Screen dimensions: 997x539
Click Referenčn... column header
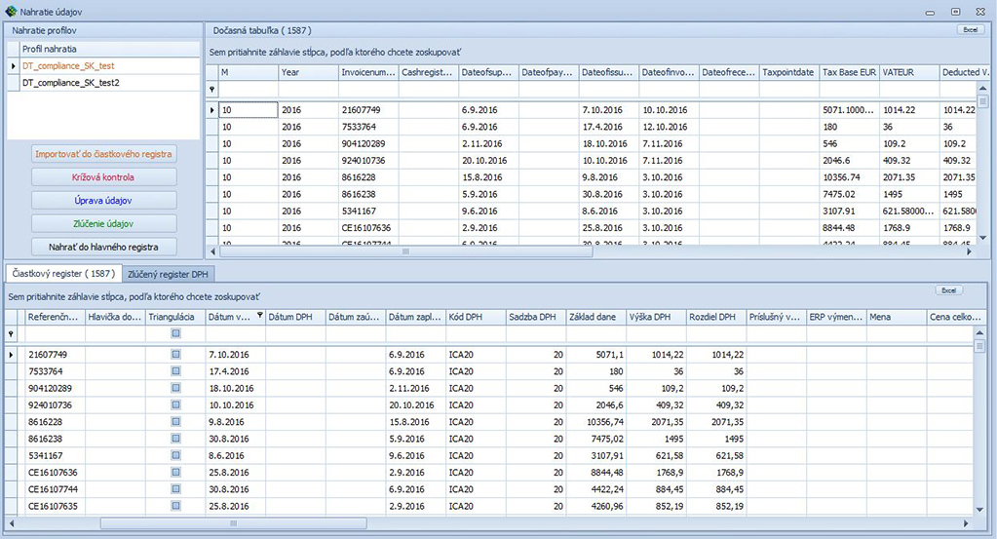[x=55, y=317]
